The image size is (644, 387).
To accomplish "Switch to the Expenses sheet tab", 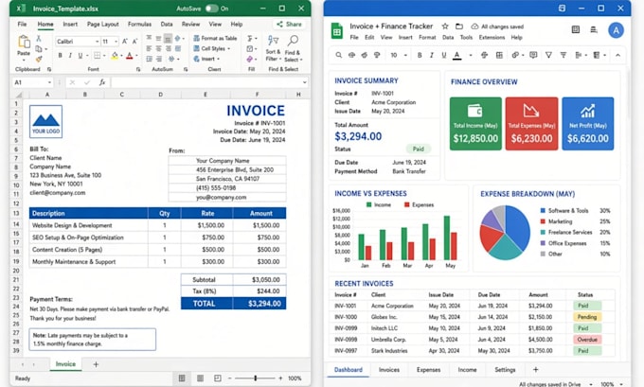I will (x=428, y=370).
